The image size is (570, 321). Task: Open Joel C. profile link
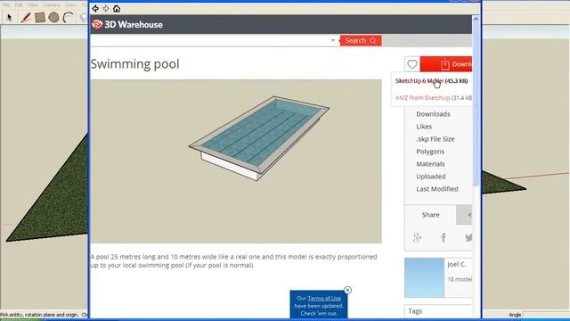click(457, 264)
